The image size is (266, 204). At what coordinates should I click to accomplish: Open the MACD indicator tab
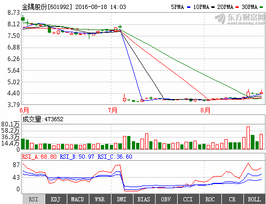pyautogui.click(x=78, y=199)
